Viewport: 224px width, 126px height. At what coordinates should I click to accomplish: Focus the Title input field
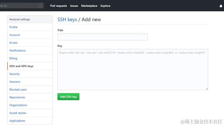point(102,37)
